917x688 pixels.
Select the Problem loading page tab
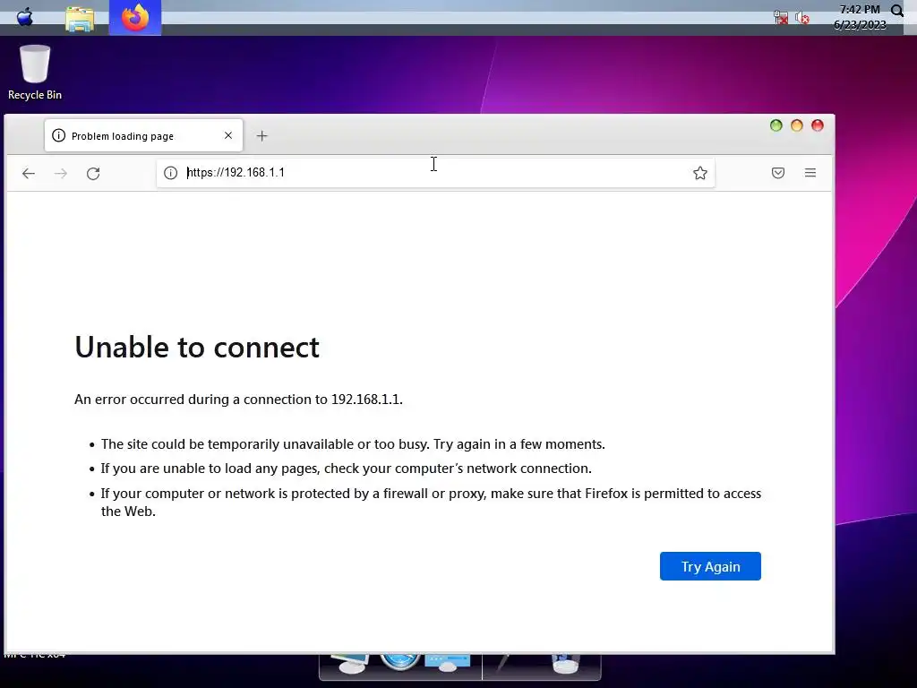coord(143,136)
